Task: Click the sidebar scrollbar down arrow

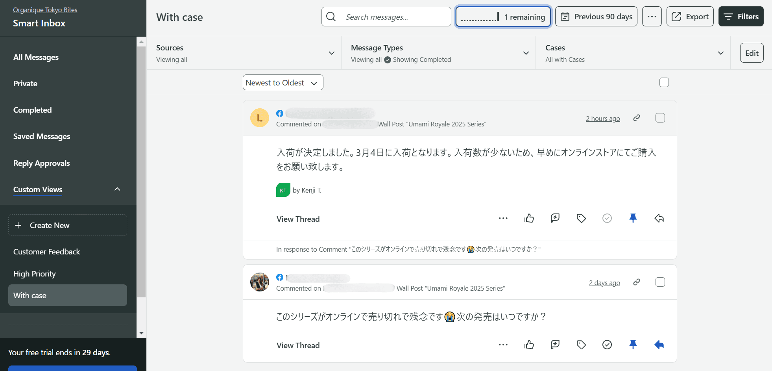Action: click(141, 333)
